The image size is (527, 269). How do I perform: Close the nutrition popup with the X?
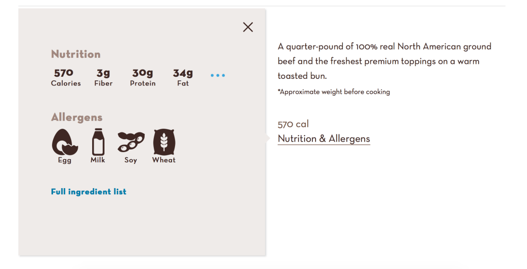click(x=248, y=27)
